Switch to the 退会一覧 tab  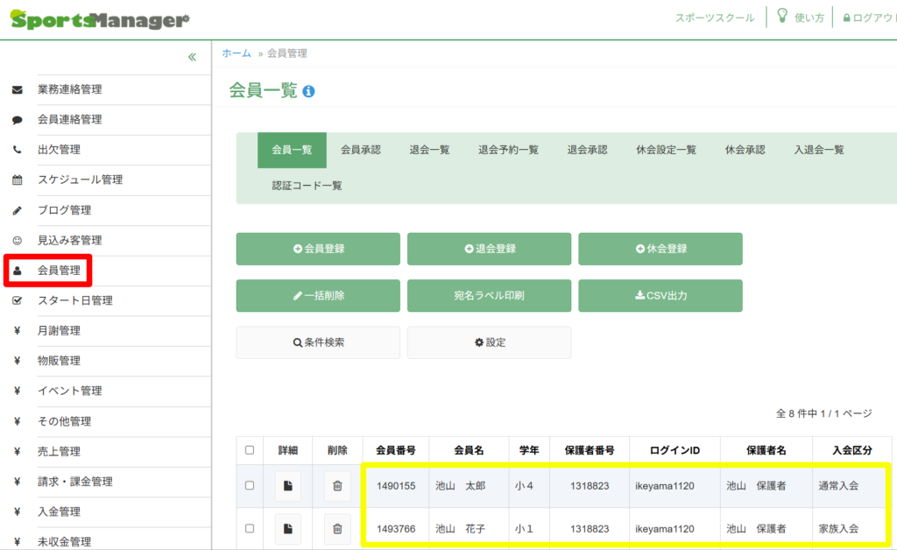tap(429, 150)
